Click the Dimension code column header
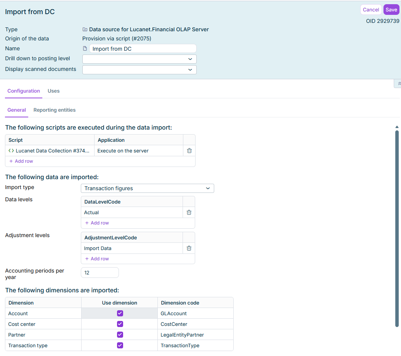Image resolution: width=401 pixels, height=356 pixels. pos(196,303)
